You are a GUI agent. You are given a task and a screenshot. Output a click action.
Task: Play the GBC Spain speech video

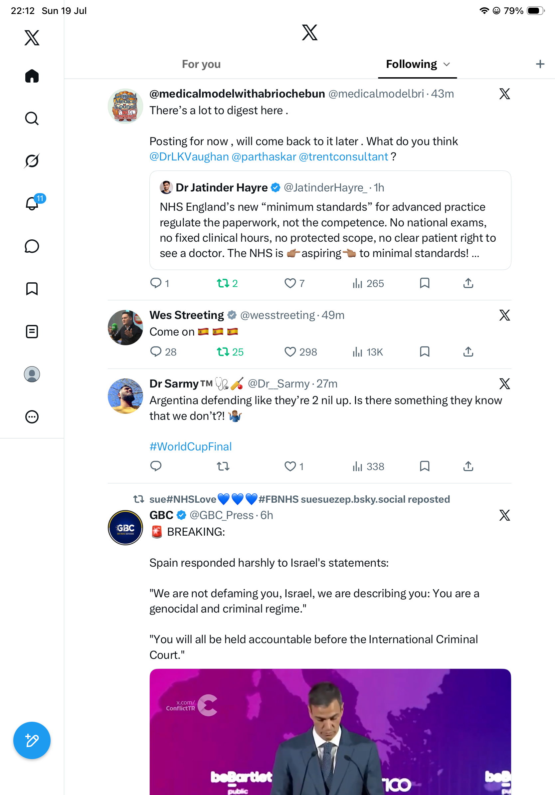click(330, 732)
